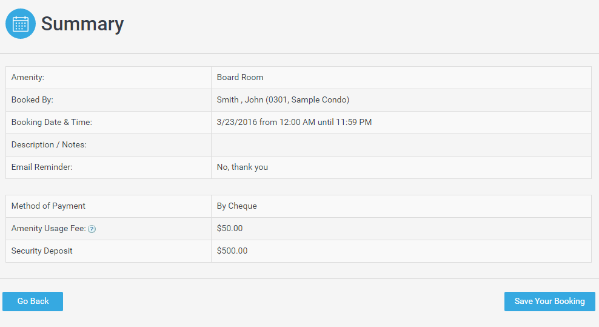Click the Booking Date & Time label
Viewport: 599px width, 327px height.
click(x=52, y=123)
